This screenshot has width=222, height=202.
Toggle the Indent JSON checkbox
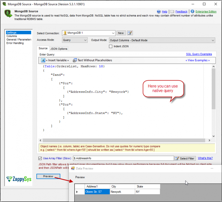[x=111, y=46]
